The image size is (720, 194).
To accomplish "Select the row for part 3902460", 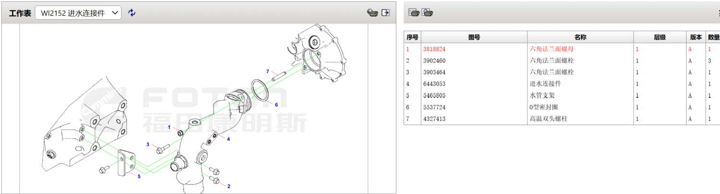I will [434, 61].
